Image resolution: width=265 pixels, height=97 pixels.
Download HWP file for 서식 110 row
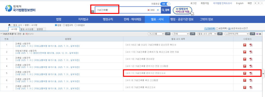tap(245, 52)
